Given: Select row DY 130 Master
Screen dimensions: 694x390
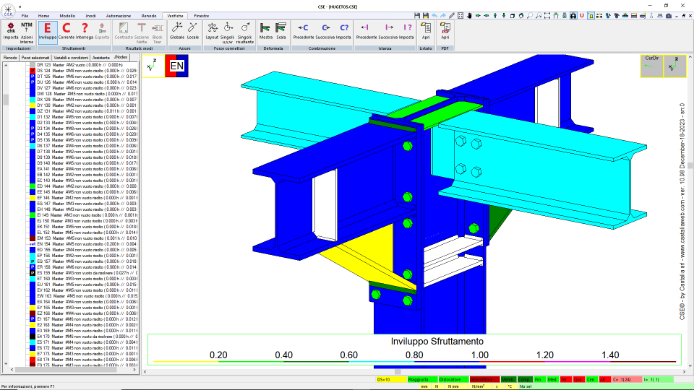Looking at the screenshot, I should 87,105.
